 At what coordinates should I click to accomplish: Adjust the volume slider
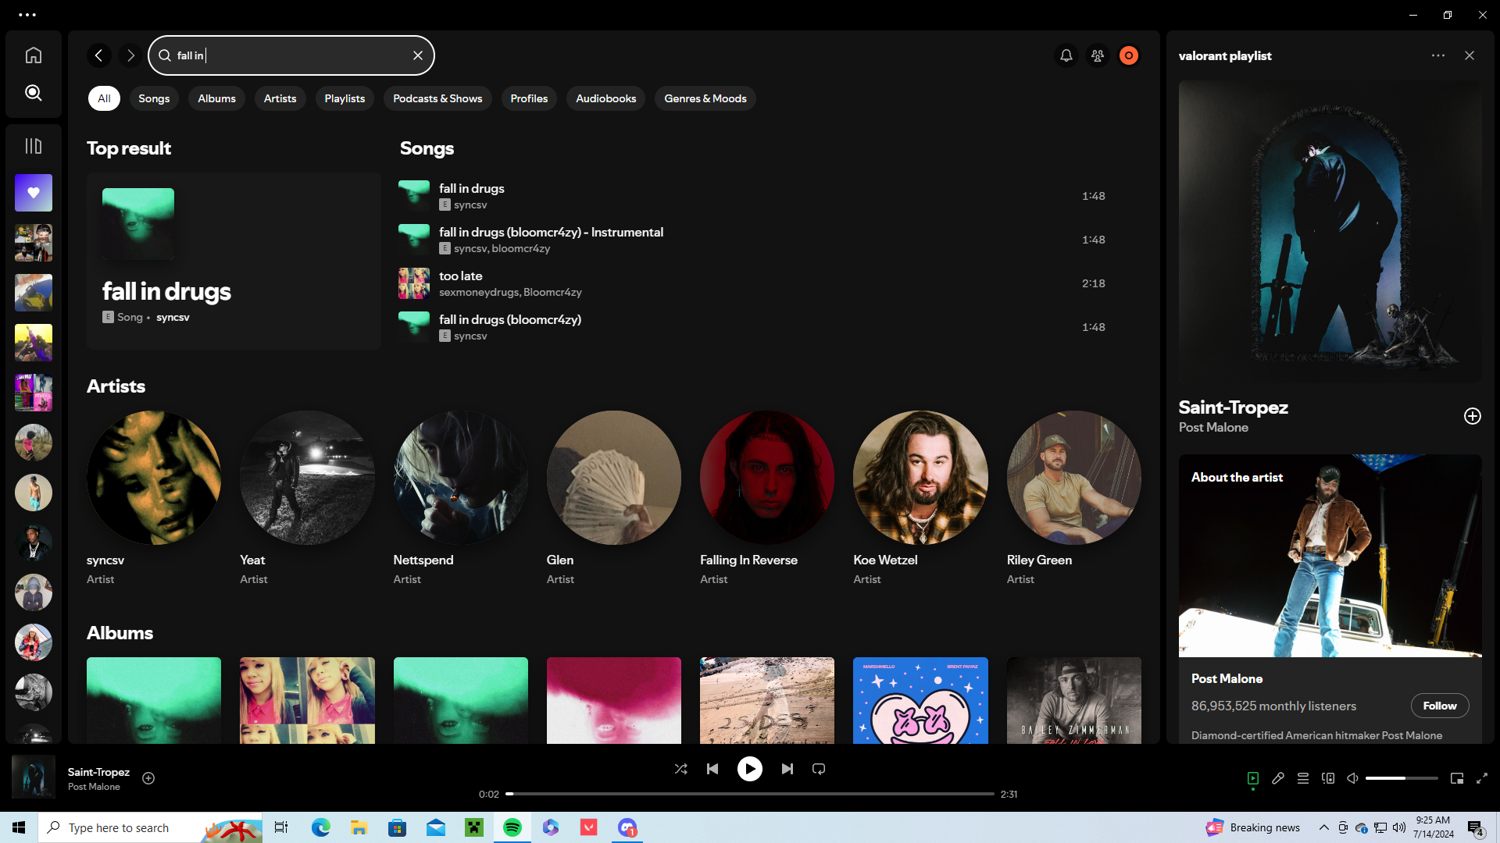[x=1402, y=778]
